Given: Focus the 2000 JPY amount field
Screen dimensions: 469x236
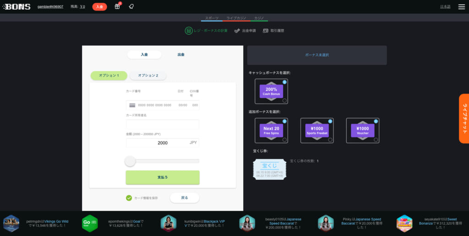Looking at the screenshot, I should [163, 143].
